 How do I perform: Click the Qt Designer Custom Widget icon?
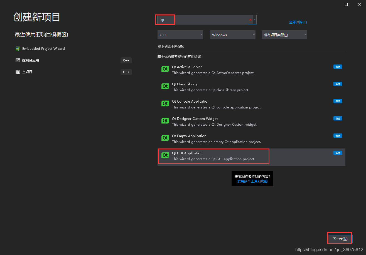[165, 121]
